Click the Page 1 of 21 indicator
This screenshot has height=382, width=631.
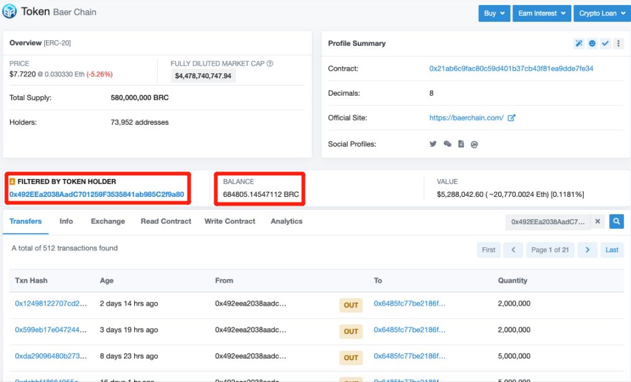(x=550, y=250)
